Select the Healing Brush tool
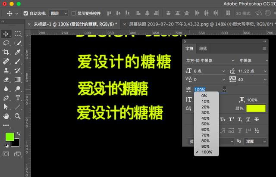276x177 pixels. [x=6, y=61]
